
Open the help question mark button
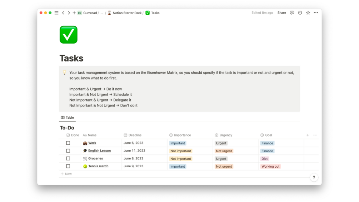[x=314, y=177]
